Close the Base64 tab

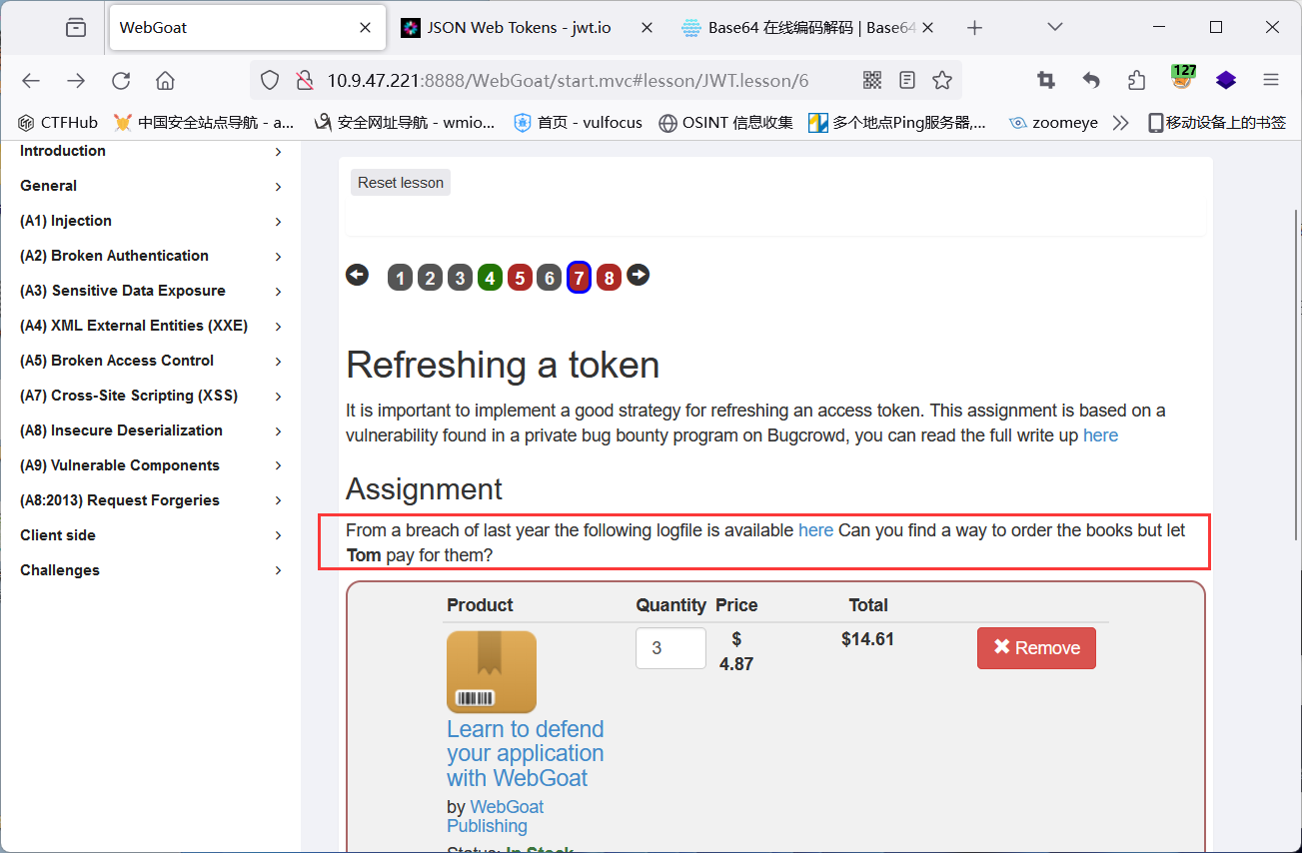927,28
